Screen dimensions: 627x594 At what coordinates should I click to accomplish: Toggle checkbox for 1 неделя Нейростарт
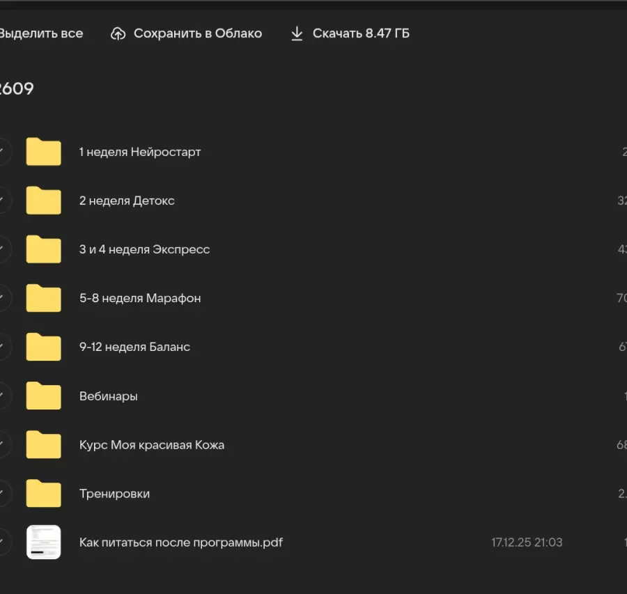(x=3, y=152)
